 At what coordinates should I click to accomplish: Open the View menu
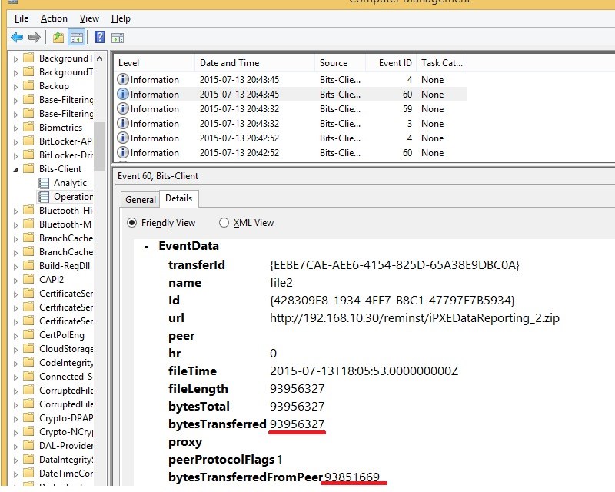coord(89,18)
